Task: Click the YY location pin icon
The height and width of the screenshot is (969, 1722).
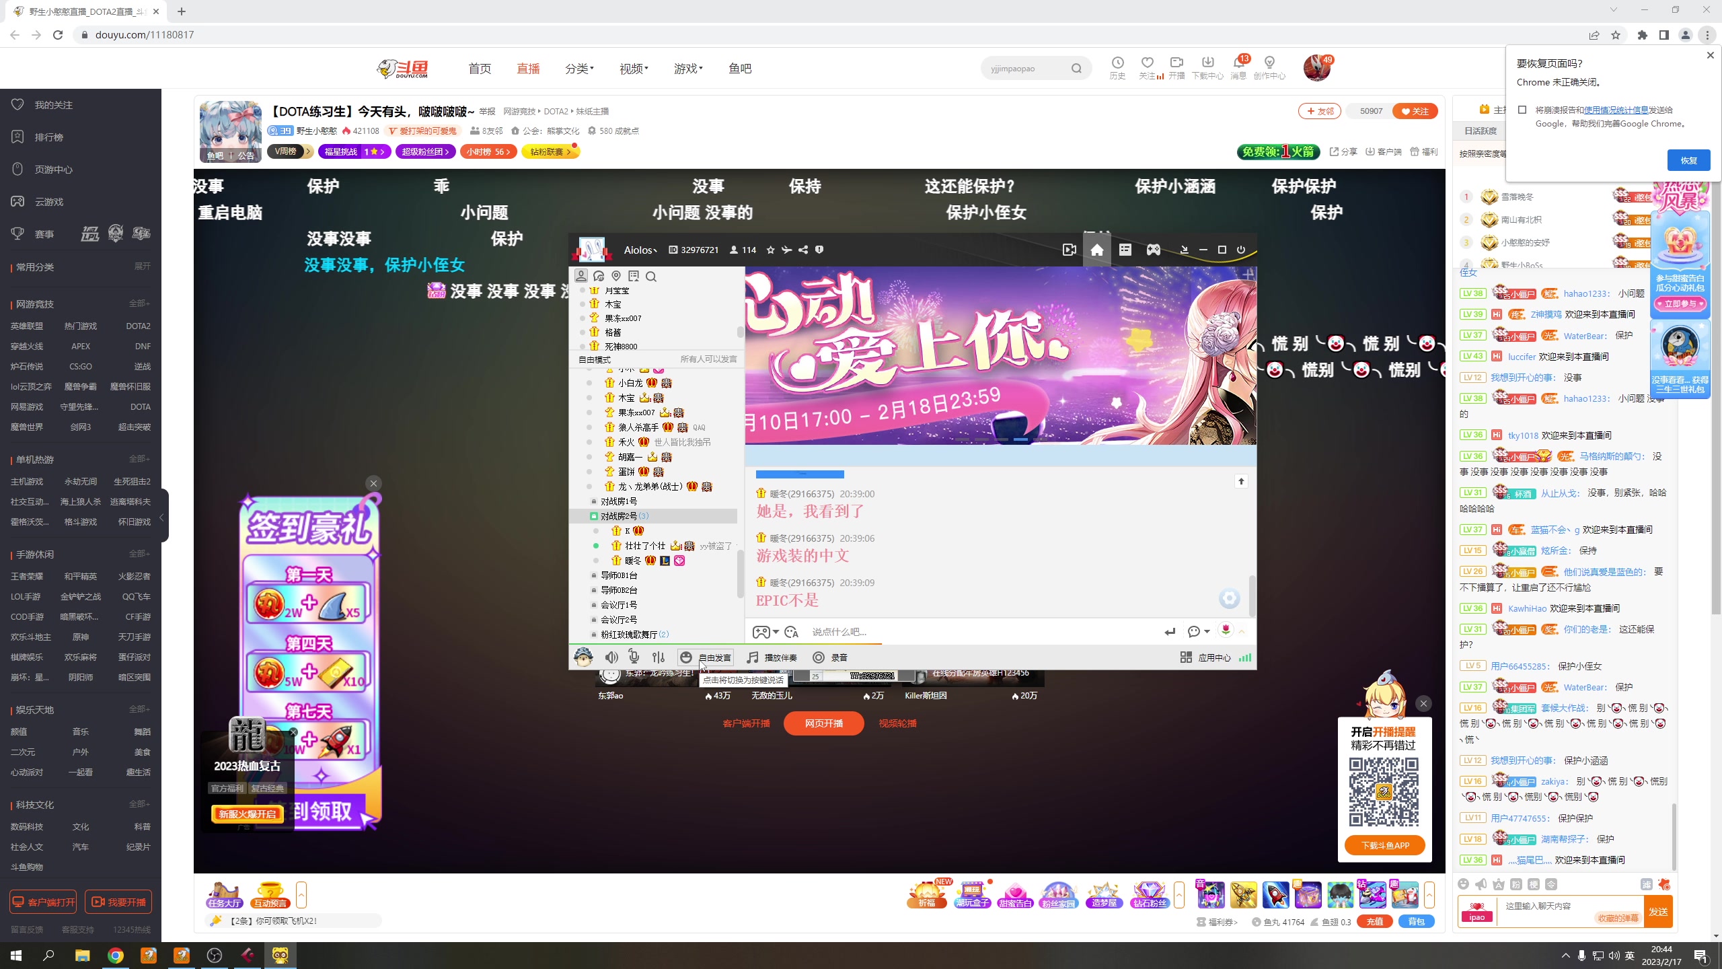Action: click(615, 276)
